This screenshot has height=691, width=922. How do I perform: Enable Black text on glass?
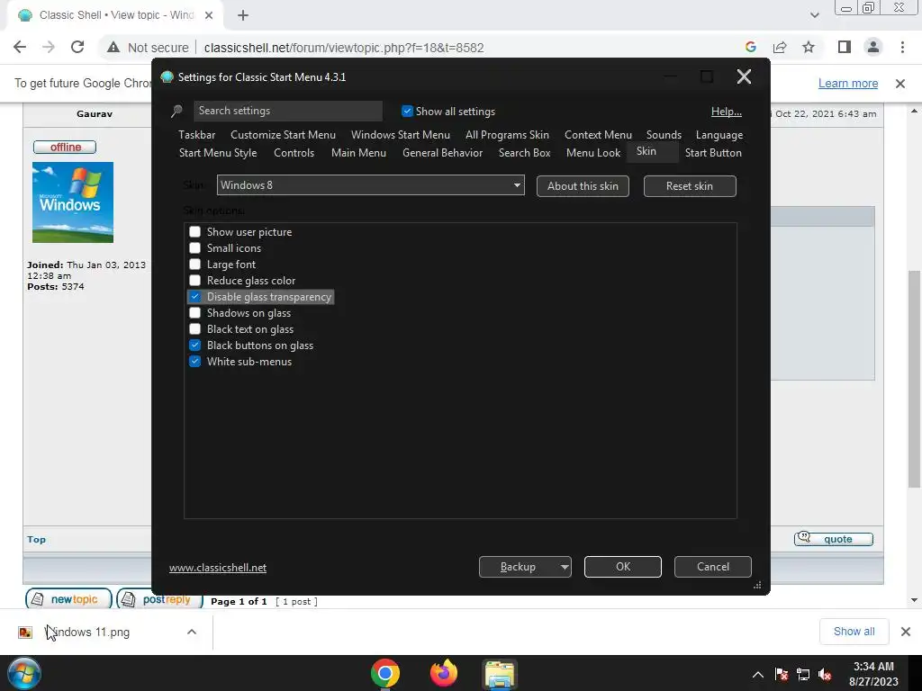coord(194,329)
